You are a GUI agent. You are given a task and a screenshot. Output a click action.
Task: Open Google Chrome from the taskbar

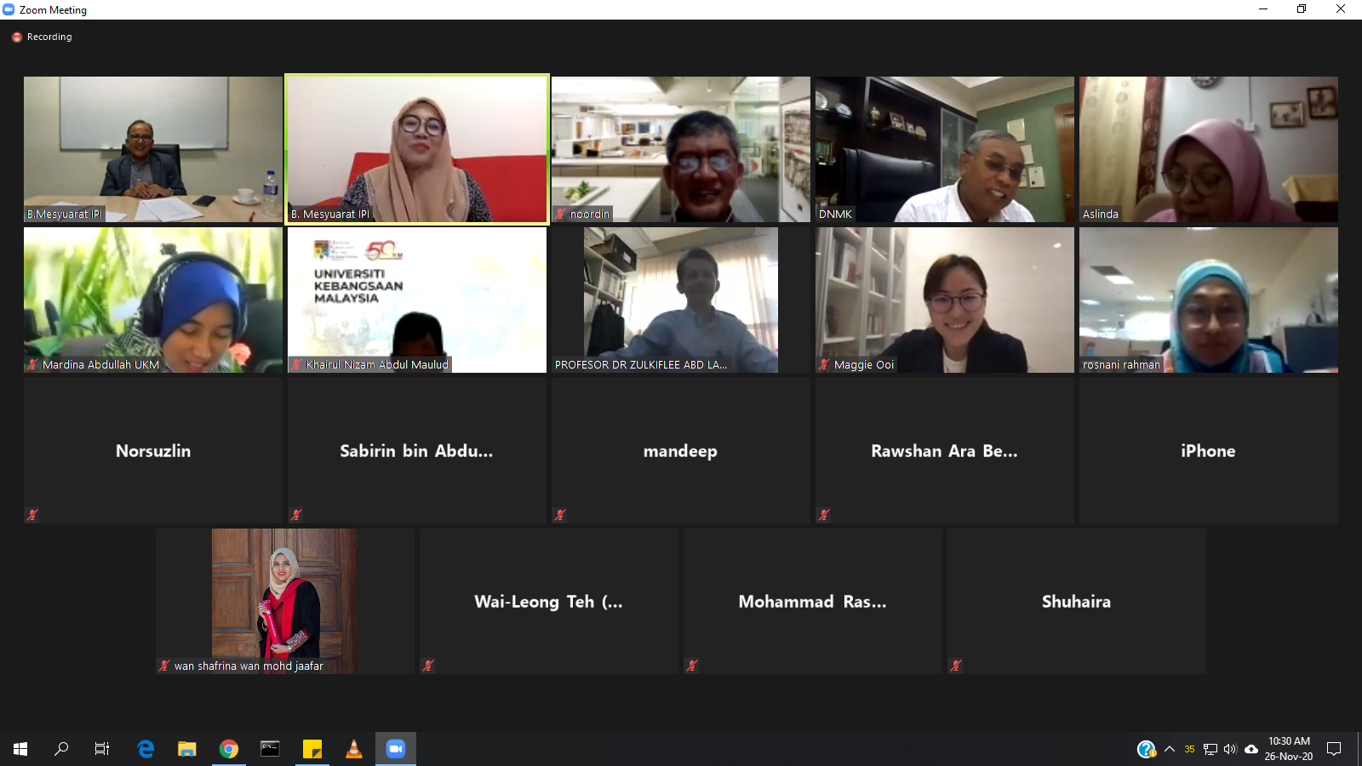(228, 749)
